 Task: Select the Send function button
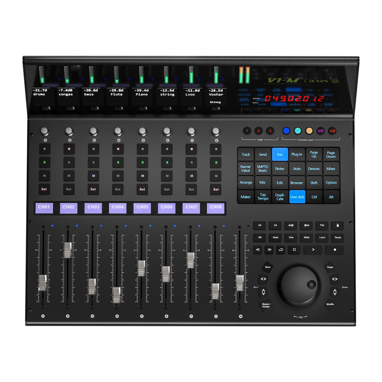click(x=263, y=154)
